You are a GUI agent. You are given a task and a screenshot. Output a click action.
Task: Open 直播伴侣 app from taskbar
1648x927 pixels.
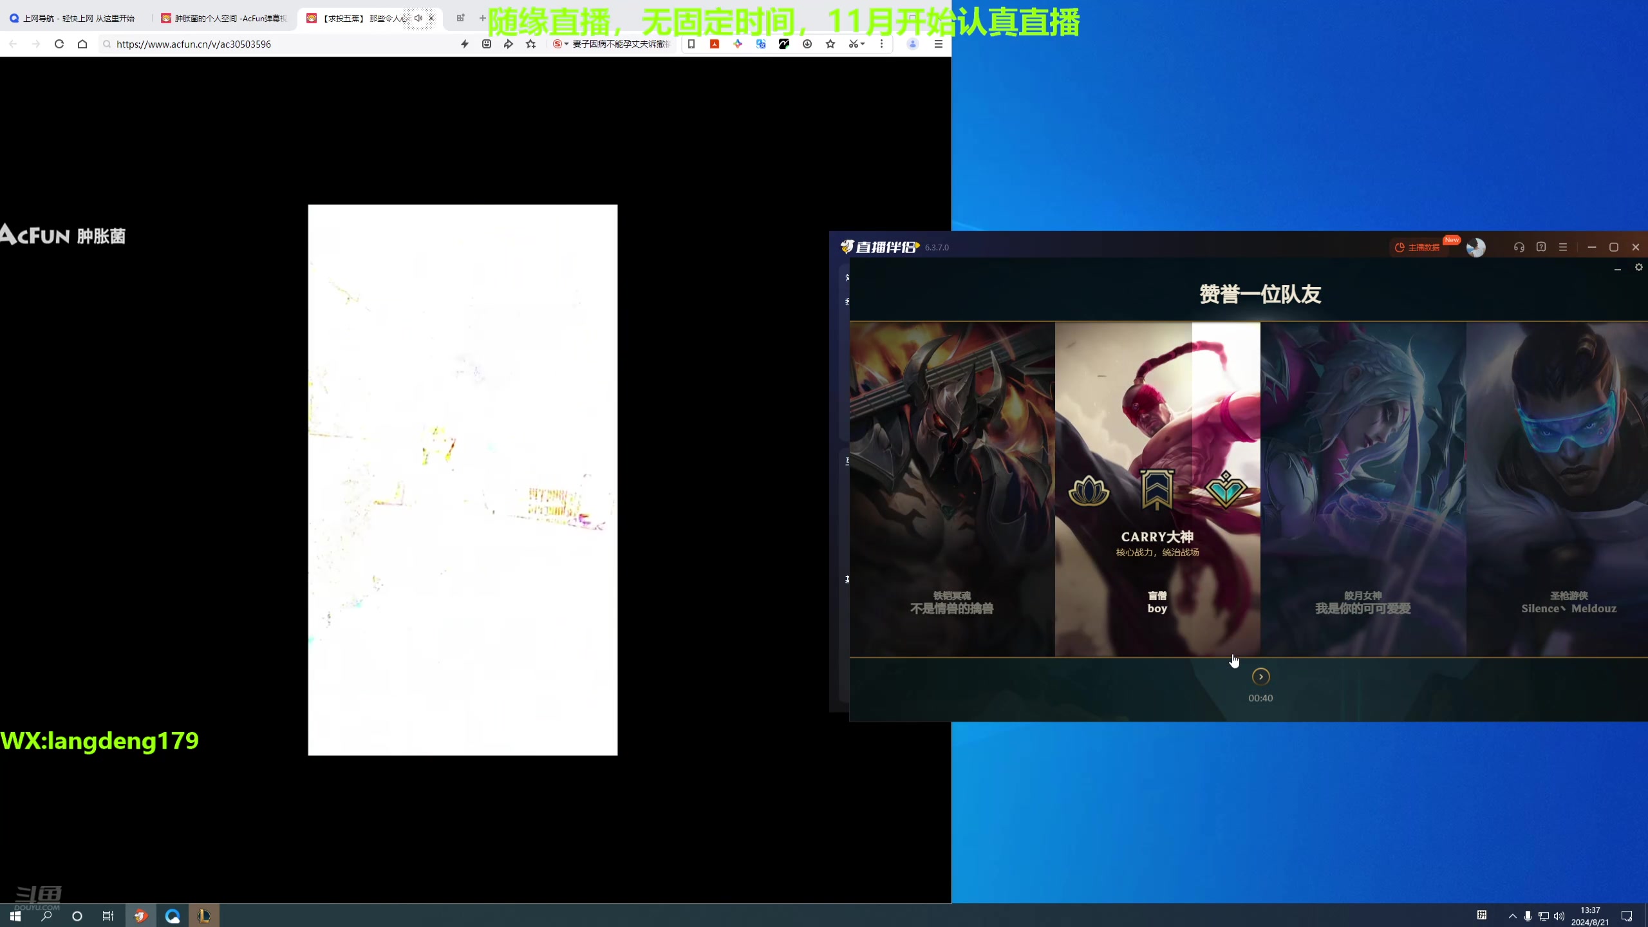point(140,915)
